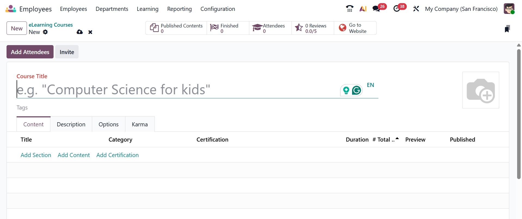Click the EN language translate button
Viewport: 522px width, 219px height.
[x=370, y=85]
